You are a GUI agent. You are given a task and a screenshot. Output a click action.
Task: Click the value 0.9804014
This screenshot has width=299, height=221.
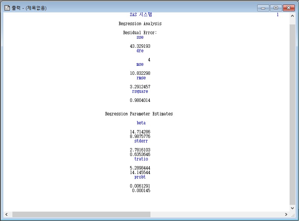(140, 100)
